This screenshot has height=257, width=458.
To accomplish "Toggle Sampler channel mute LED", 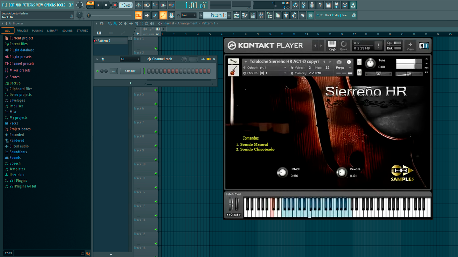I will 98,71.
